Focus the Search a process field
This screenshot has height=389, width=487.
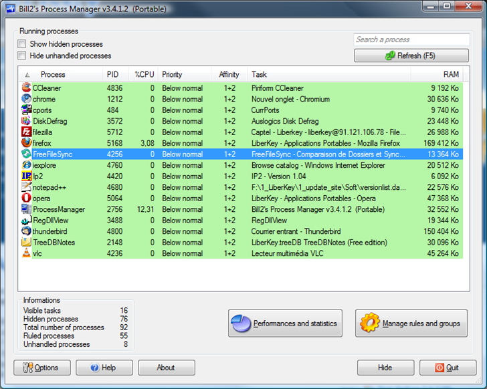point(411,39)
